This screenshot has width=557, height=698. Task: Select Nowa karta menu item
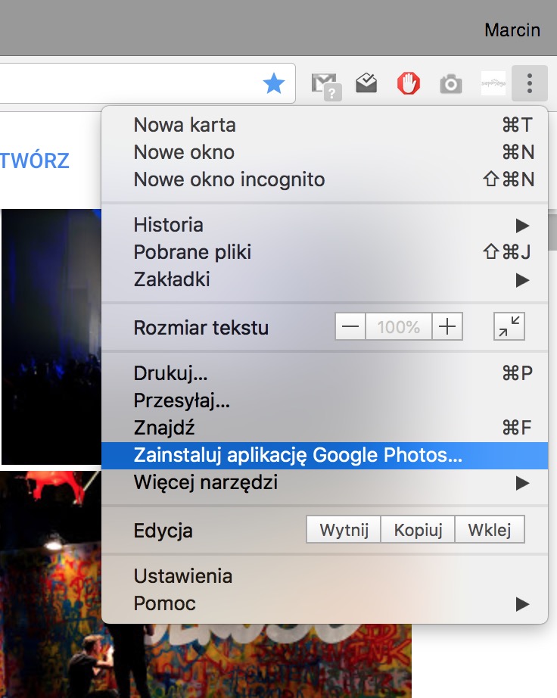325,125
